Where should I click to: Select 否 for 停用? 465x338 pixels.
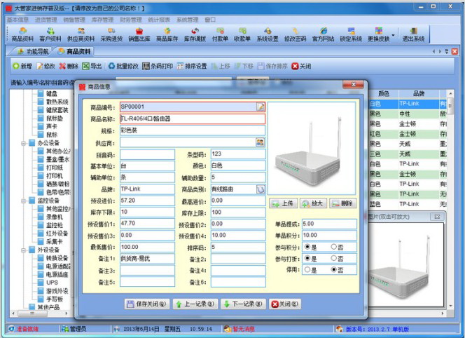coord(333,270)
